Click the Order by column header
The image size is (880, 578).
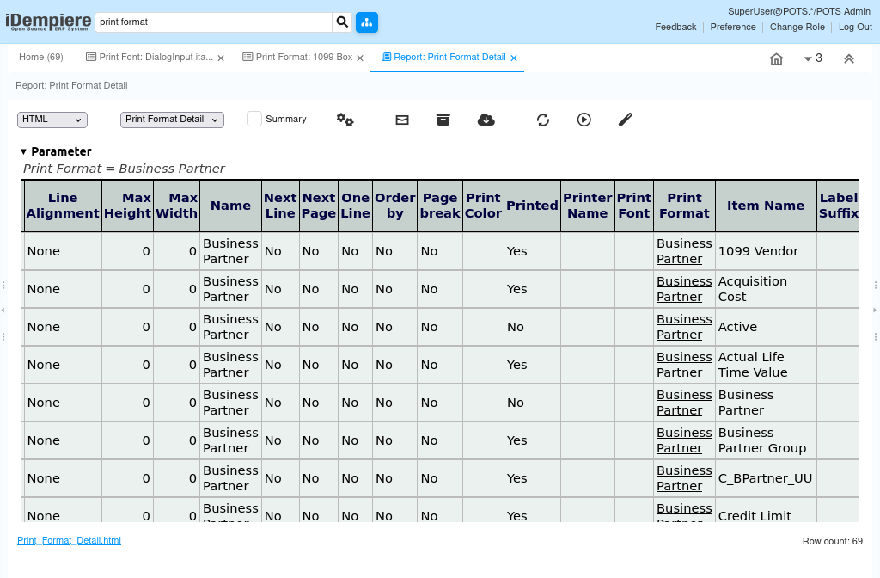394,206
